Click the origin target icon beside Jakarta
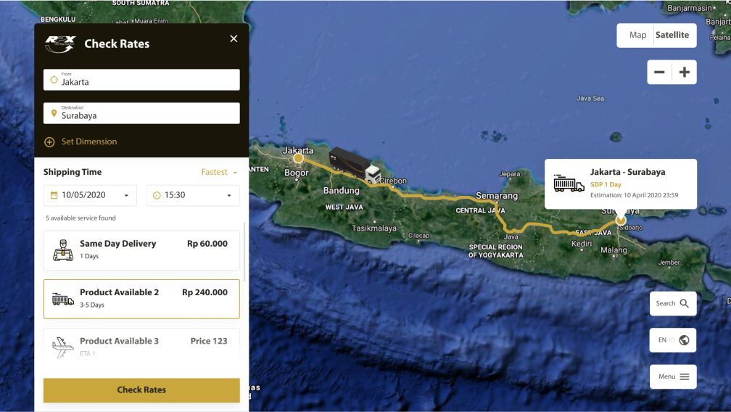This screenshot has width=731, height=412. pos(54,80)
